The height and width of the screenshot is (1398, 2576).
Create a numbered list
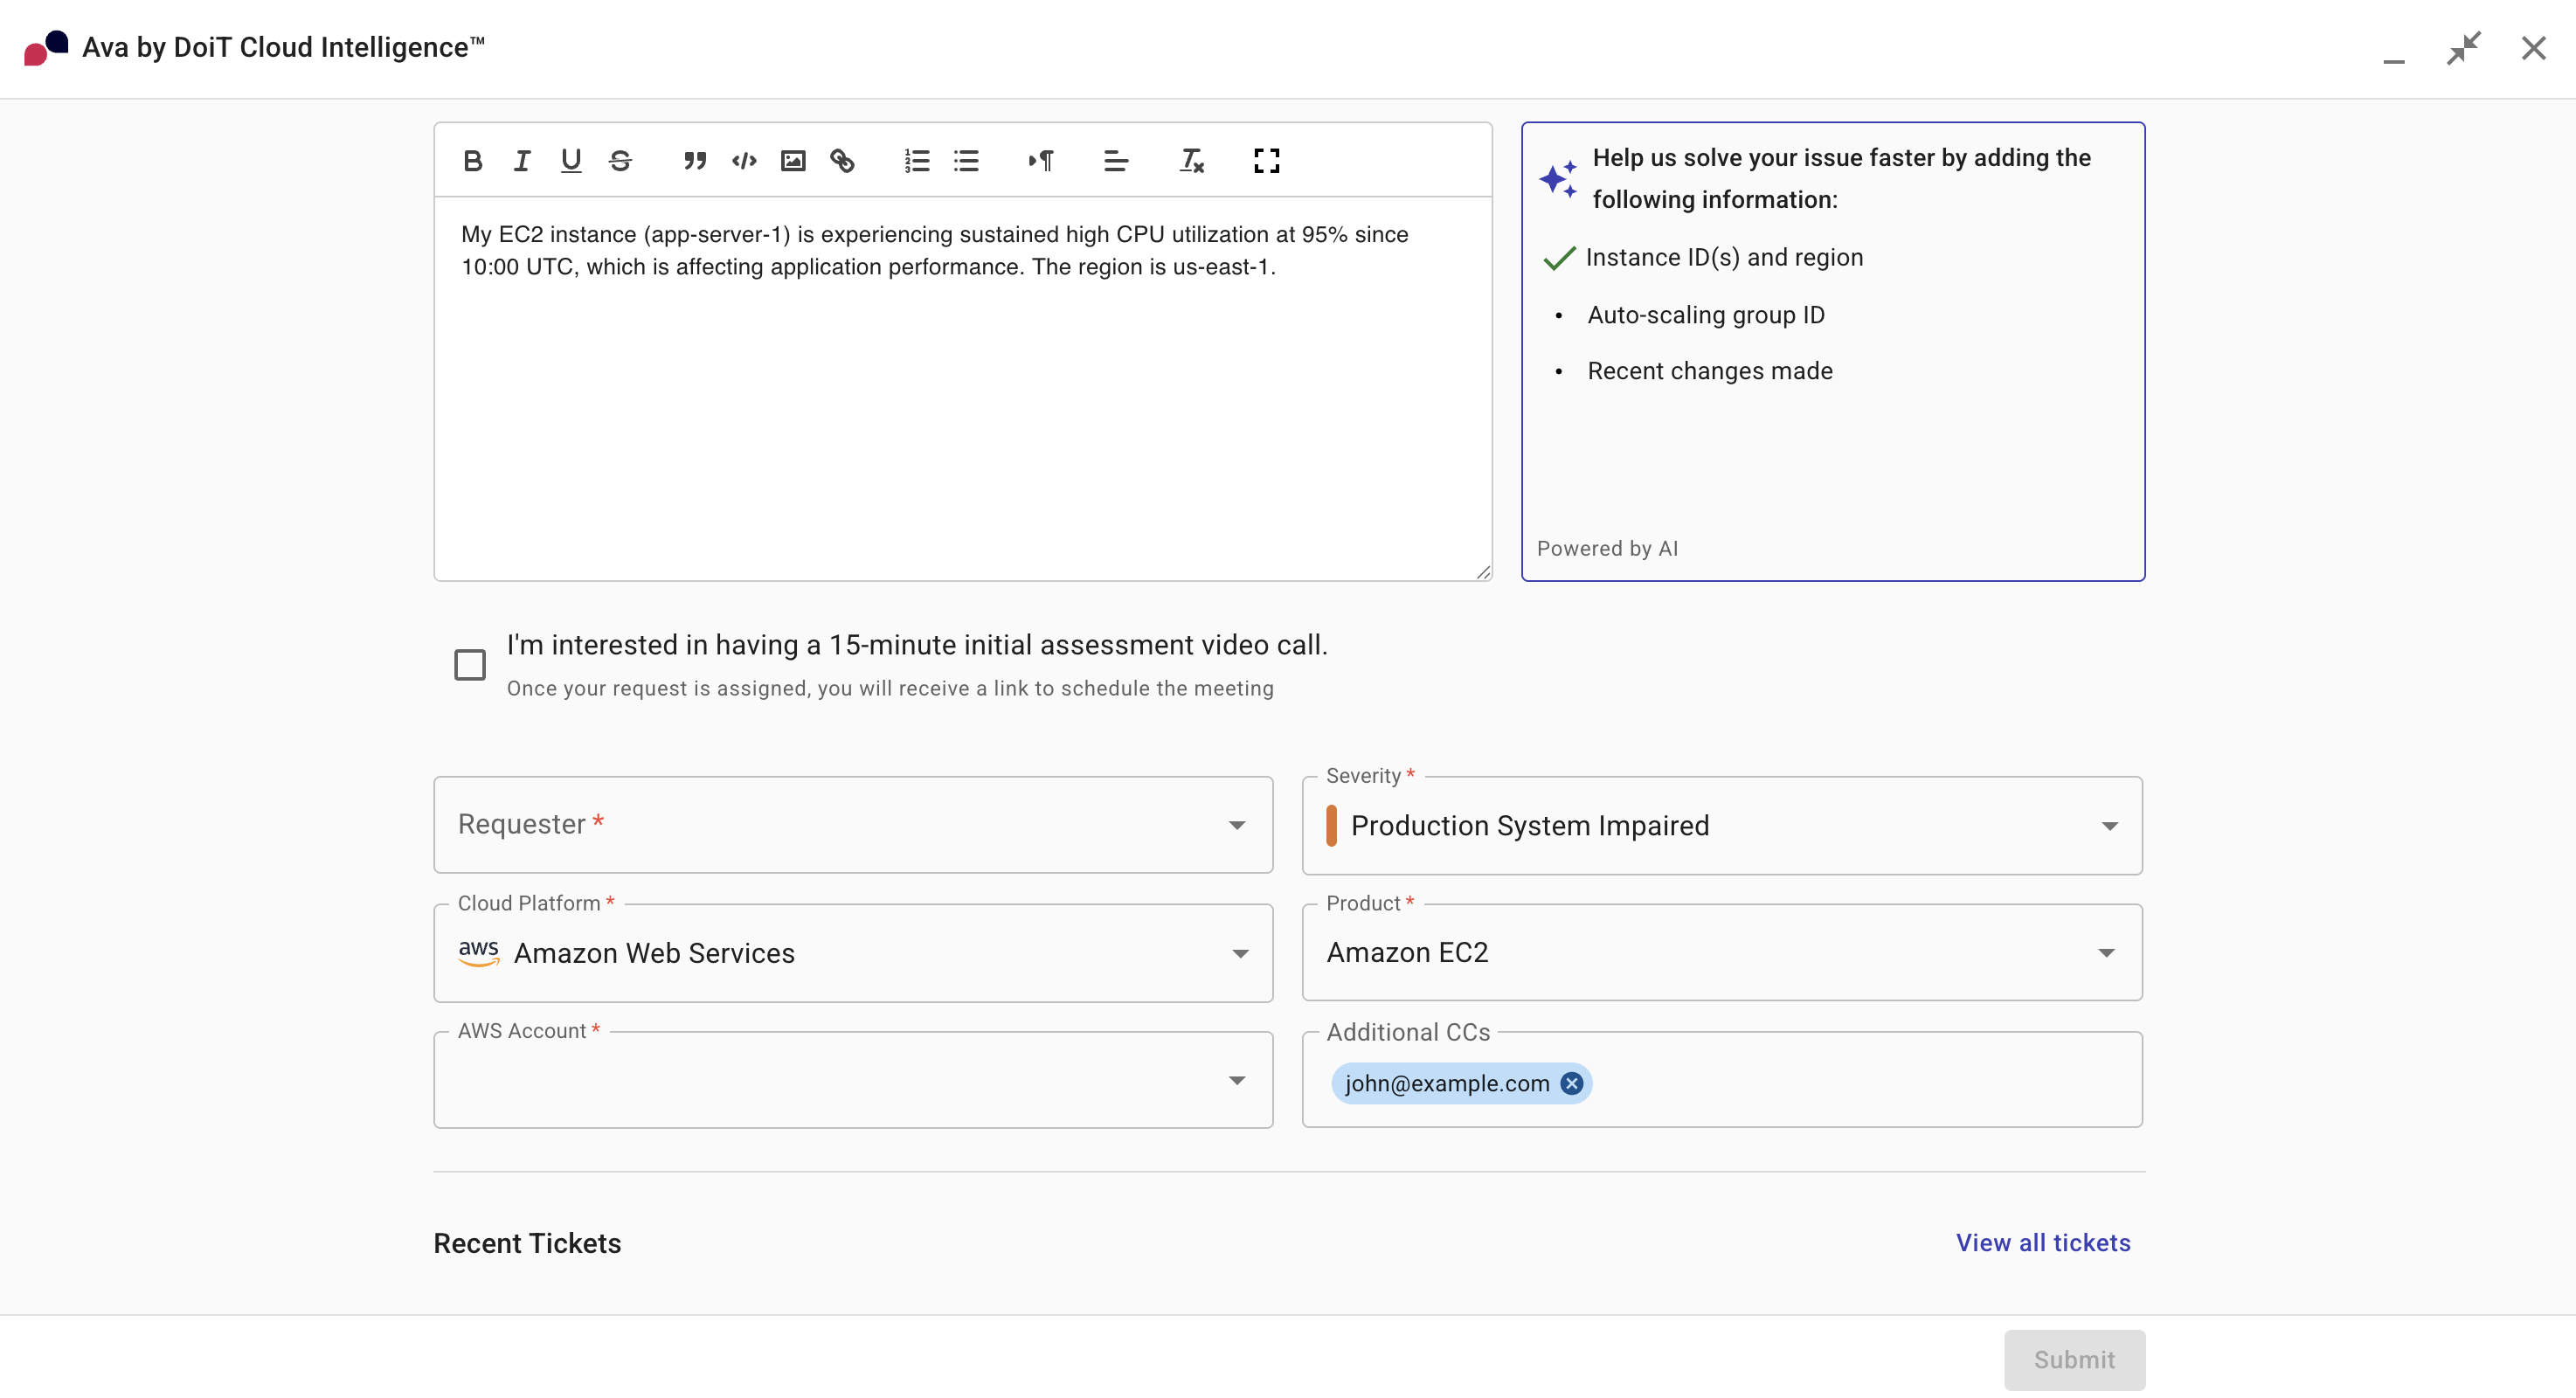[917, 160]
